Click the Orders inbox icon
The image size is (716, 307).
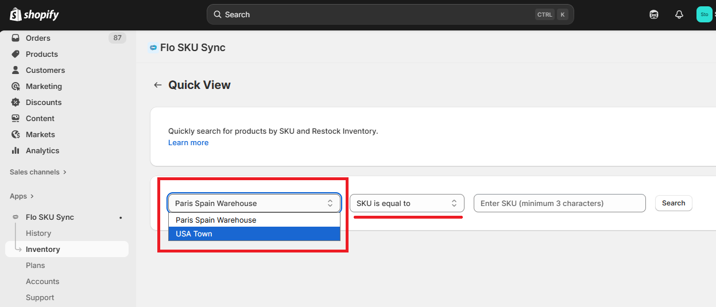pos(16,38)
